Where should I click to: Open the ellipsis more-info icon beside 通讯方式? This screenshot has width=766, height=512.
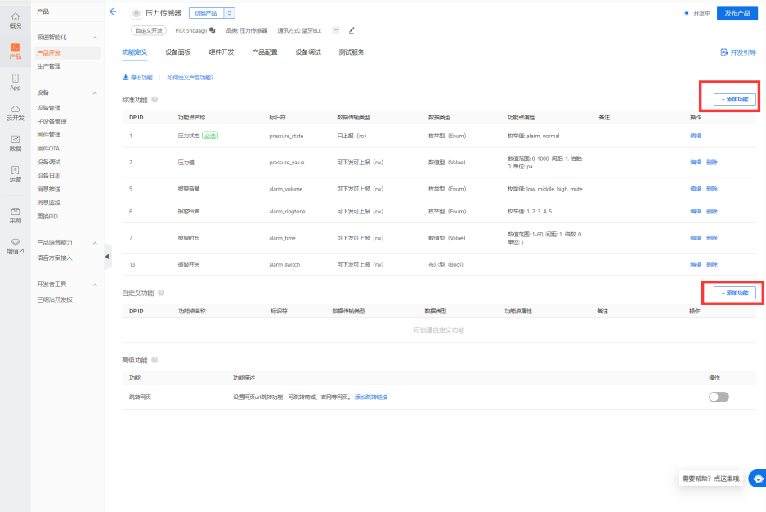[x=336, y=30]
